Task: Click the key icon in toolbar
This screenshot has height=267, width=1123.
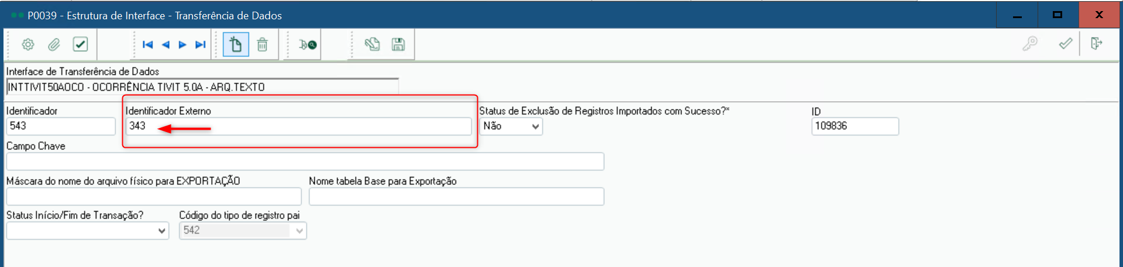Action: [1030, 44]
